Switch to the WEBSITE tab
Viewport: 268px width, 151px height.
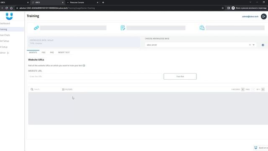(x=33, y=52)
